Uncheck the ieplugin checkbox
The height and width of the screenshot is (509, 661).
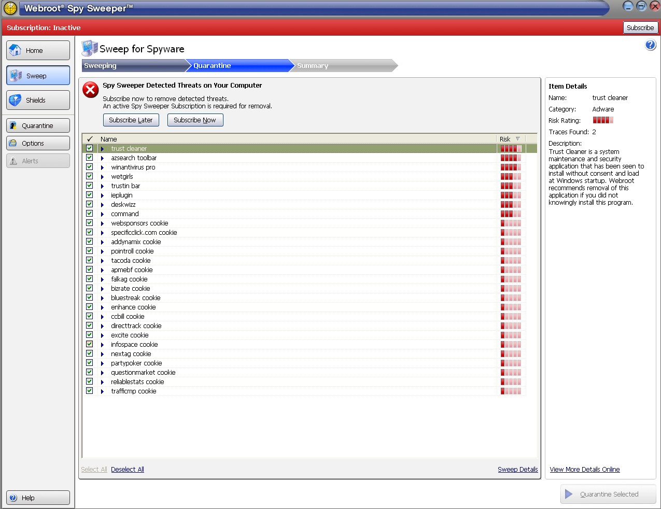(x=90, y=195)
